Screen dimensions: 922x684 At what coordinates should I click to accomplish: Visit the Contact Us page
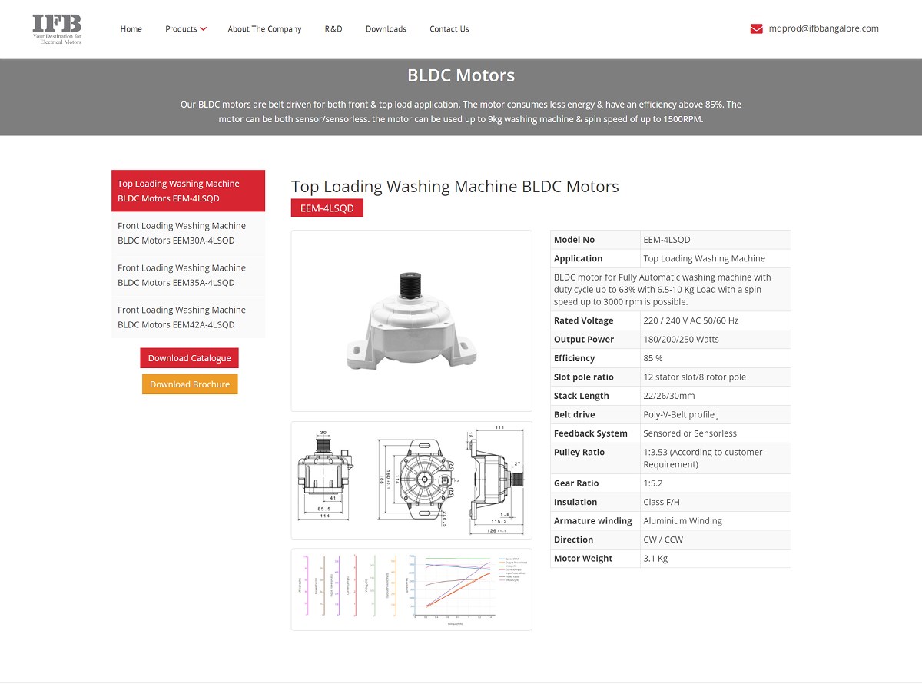(449, 28)
